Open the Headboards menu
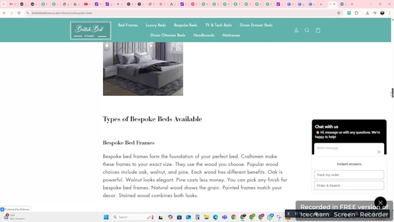The height and width of the screenshot is (222, 394). point(204,35)
